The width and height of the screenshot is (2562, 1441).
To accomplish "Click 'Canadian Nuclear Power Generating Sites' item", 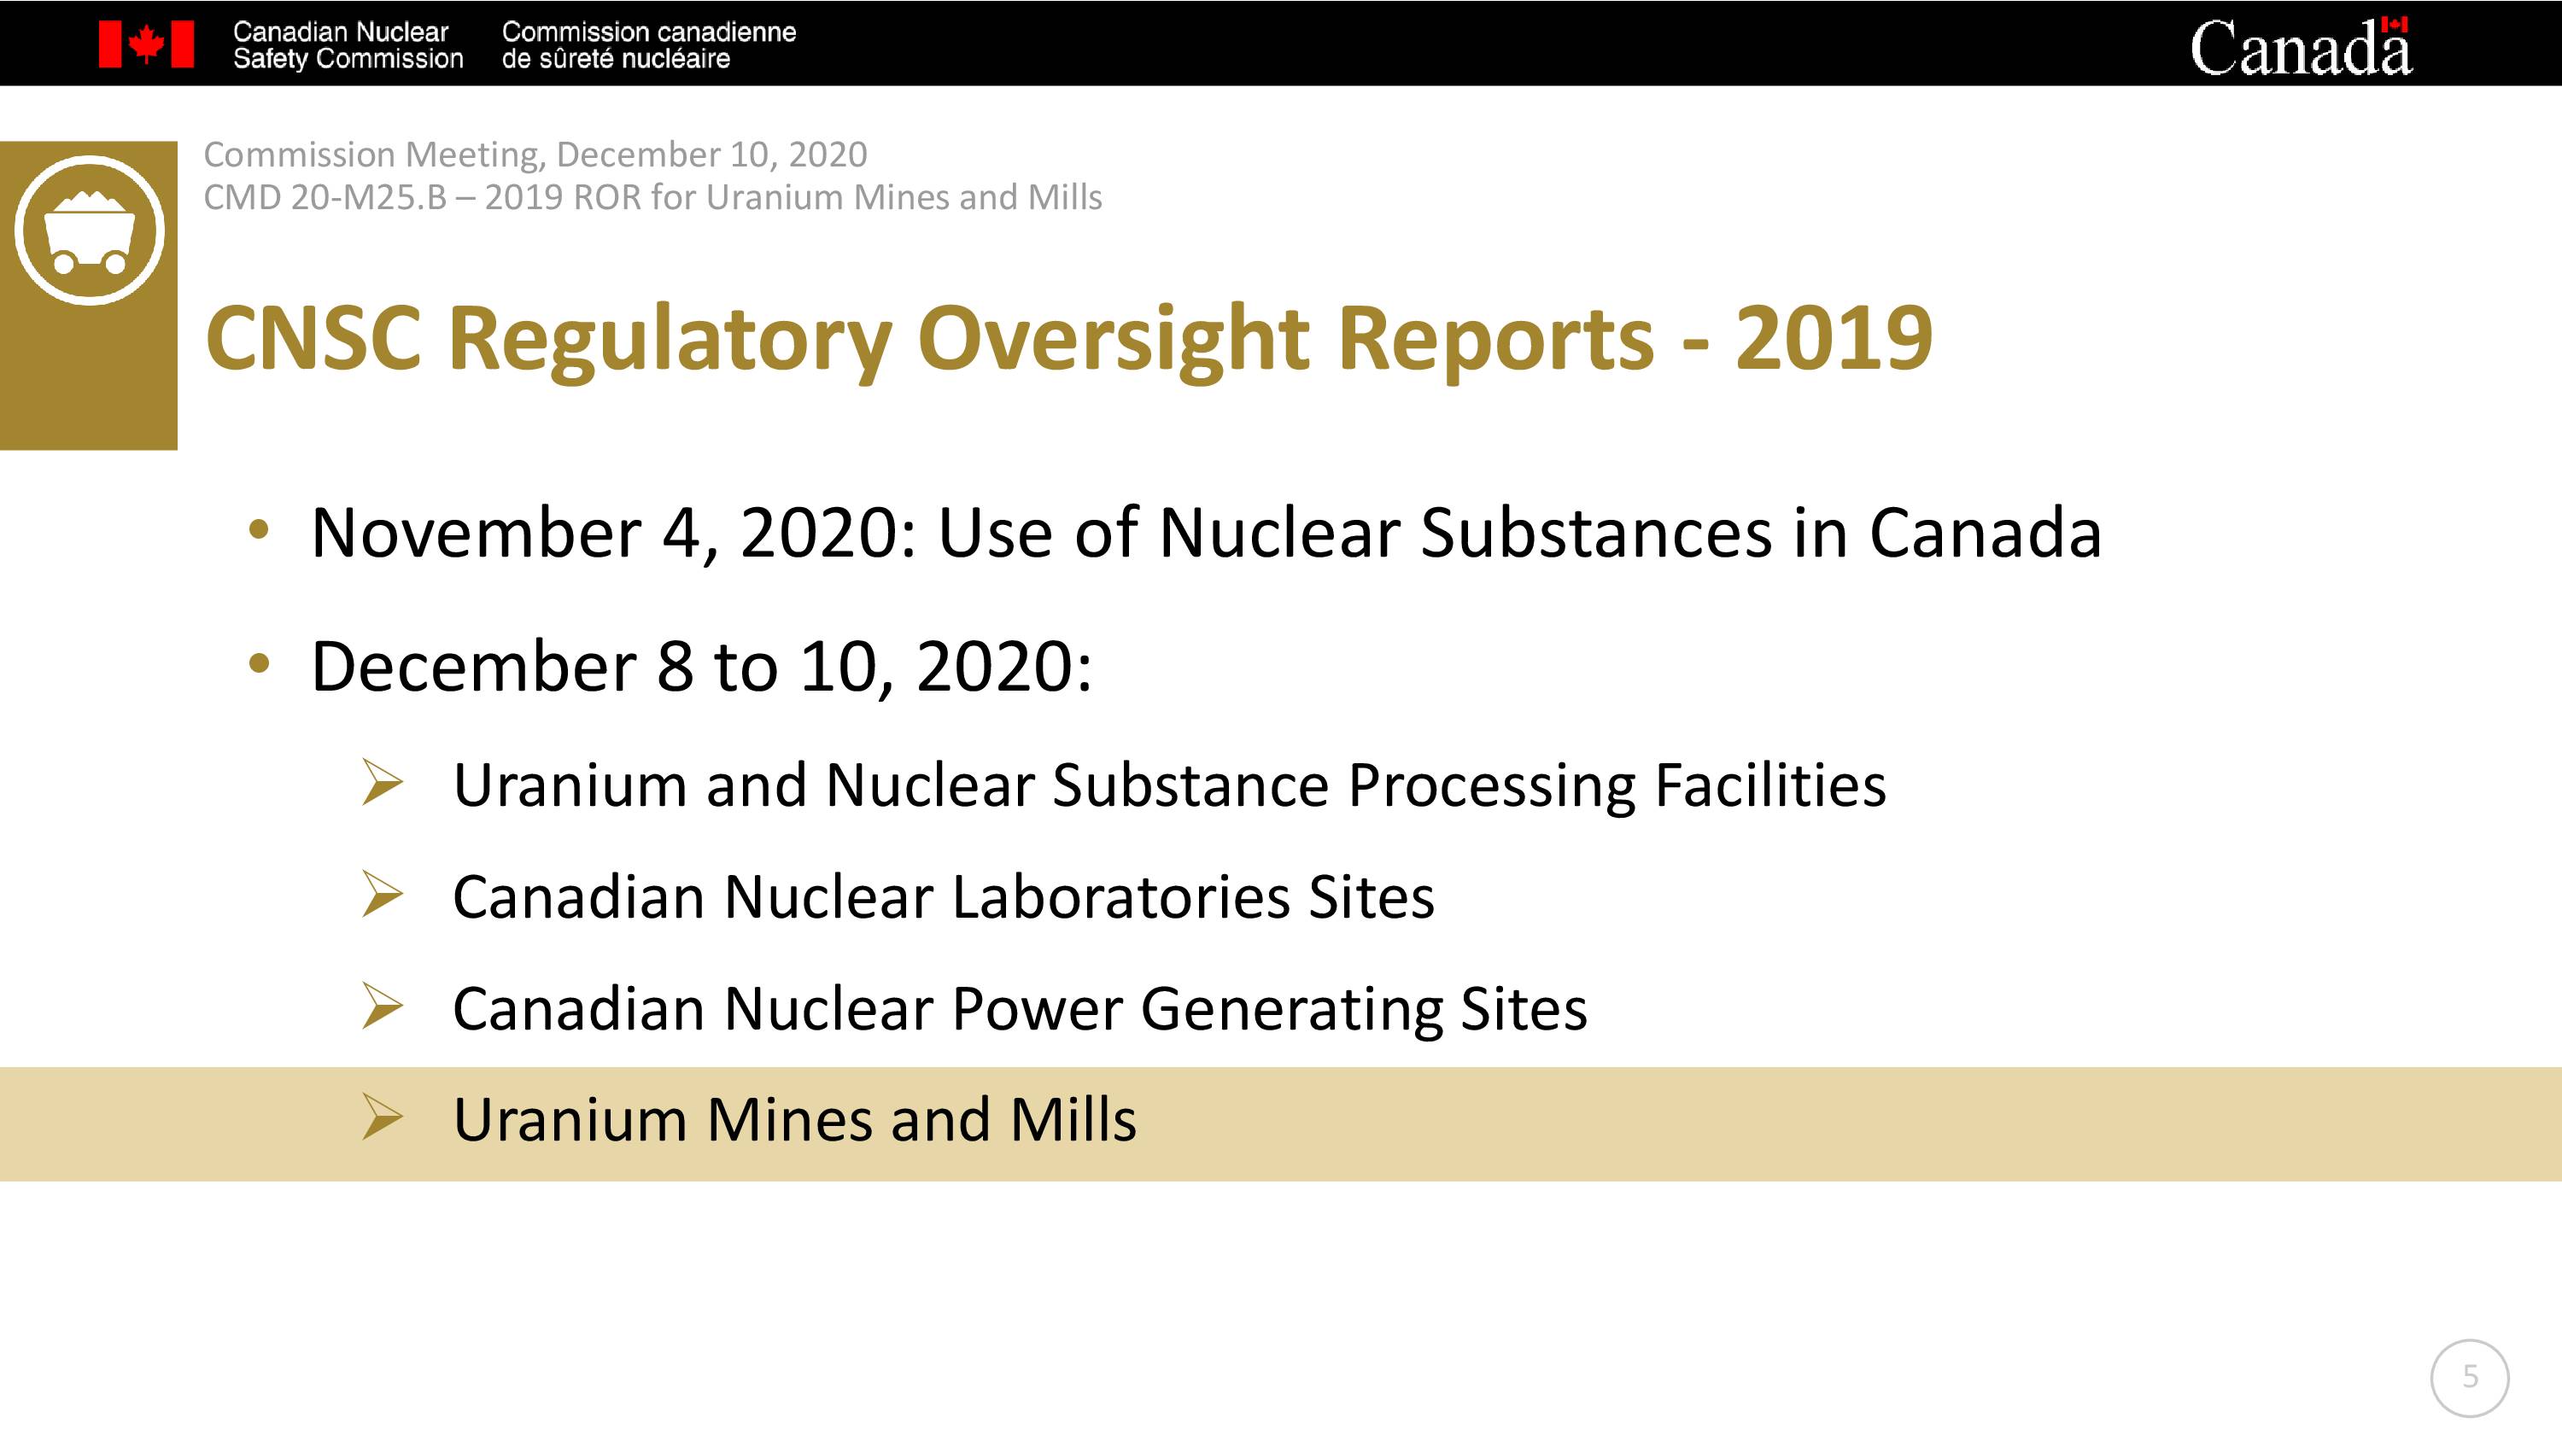I will [x=1021, y=1009].
